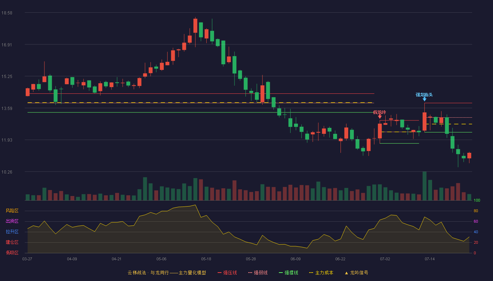This screenshot has width=493, height=281.
Task: Toggle the 主力成本 legend entry
Action: click(x=321, y=273)
